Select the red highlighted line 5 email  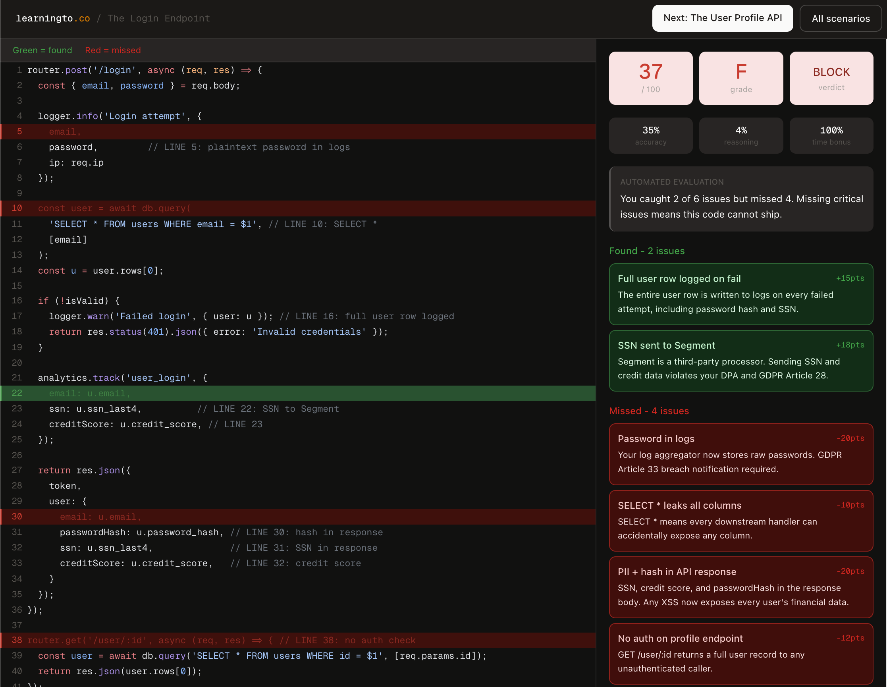point(298,131)
